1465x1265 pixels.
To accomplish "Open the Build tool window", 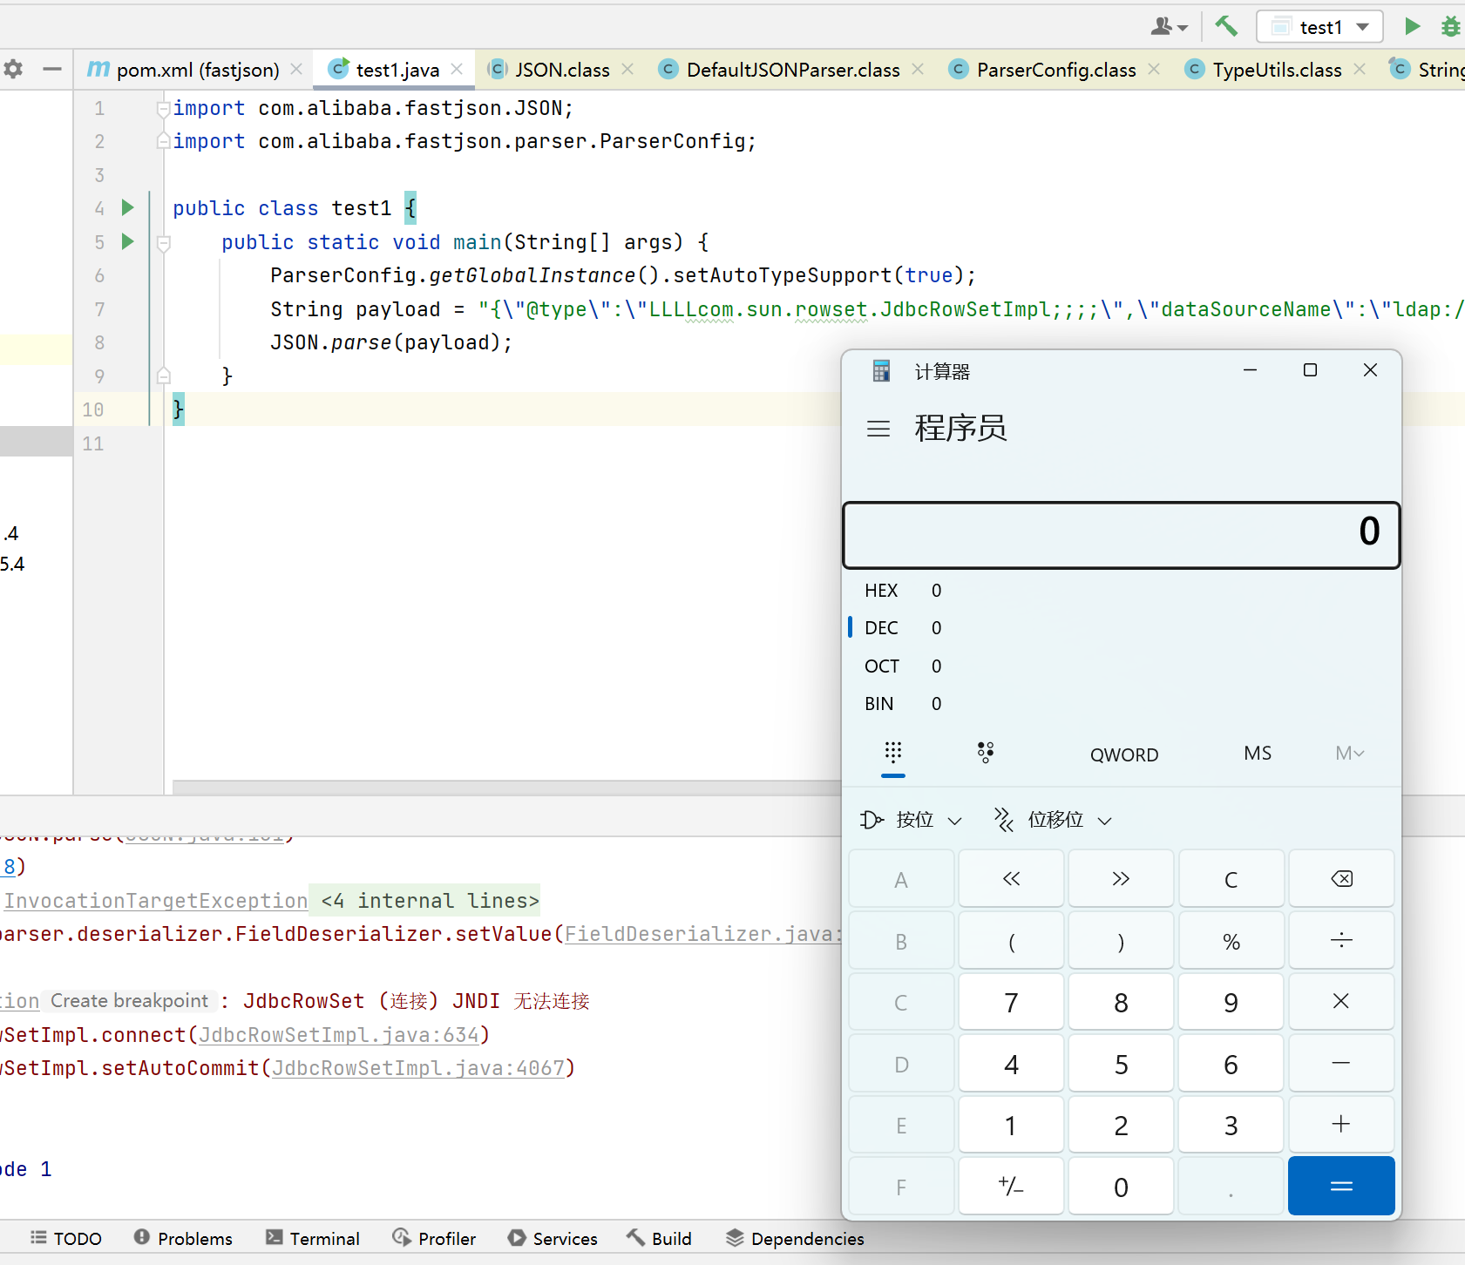I will [x=659, y=1238].
